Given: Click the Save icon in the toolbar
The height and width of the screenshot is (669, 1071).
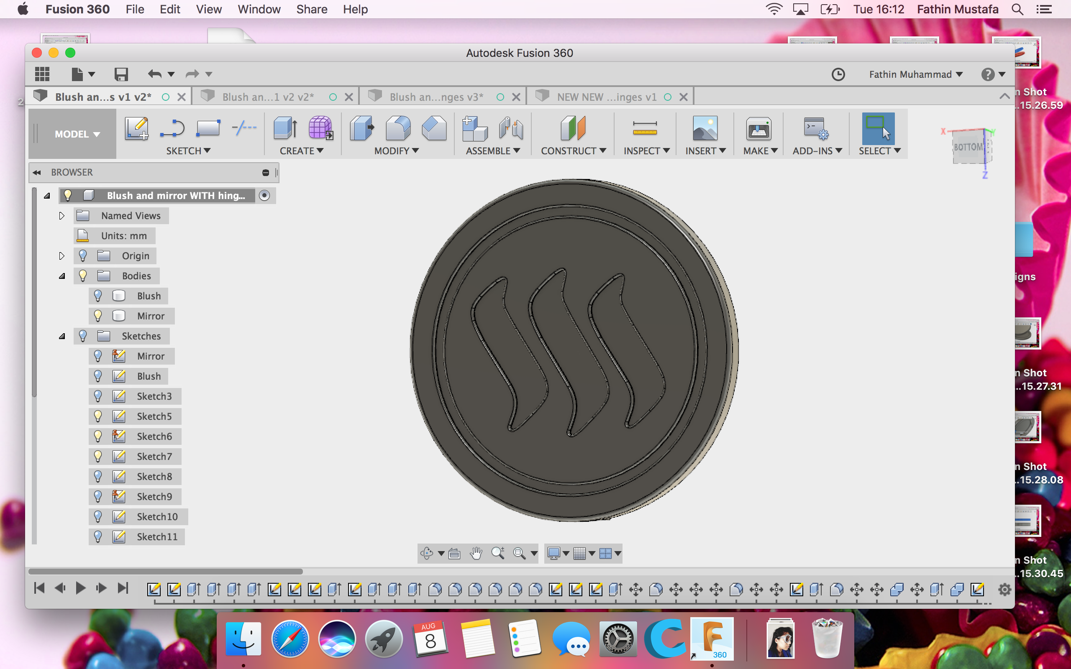Looking at the screenshot, I should tap(121, 74).
